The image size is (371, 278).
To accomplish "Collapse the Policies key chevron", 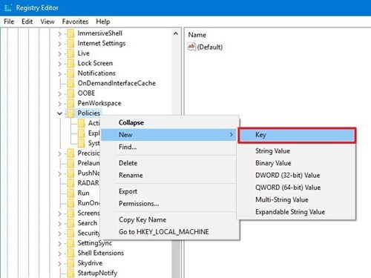I will [59, 113].
